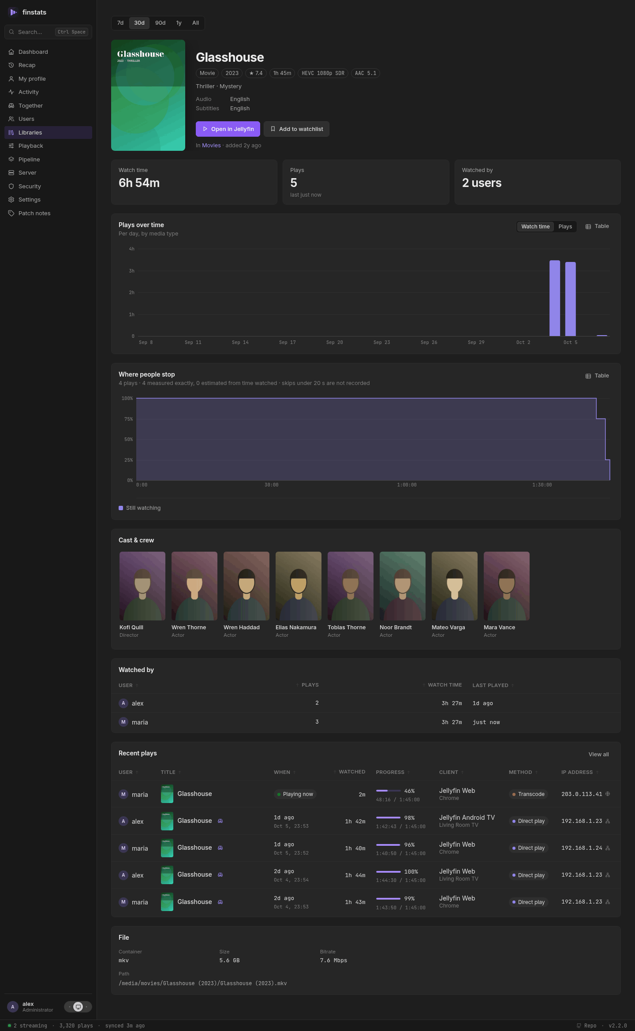Image resolution: width=635 pixels, height=1031 pixels.
Task: Toggle the theme switch next to alex
Action: click(x=78, y=1007)
